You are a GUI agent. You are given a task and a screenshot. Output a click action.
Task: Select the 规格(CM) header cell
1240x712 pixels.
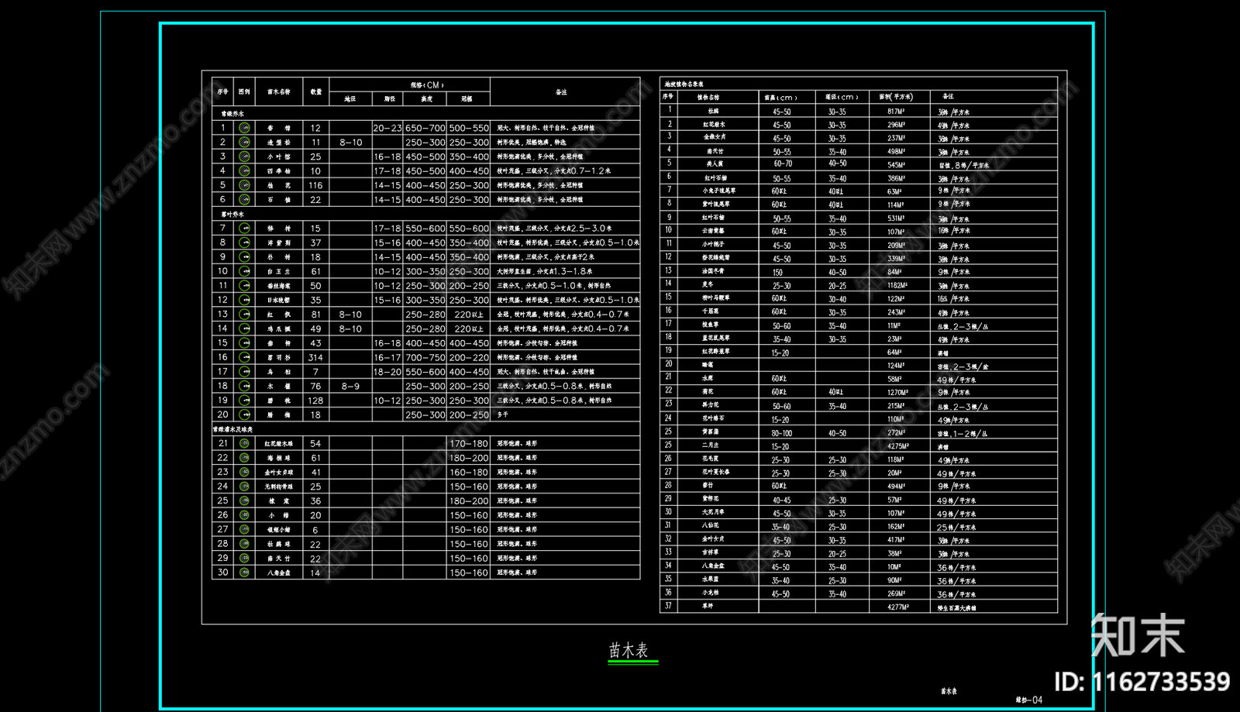pos(410,84)
